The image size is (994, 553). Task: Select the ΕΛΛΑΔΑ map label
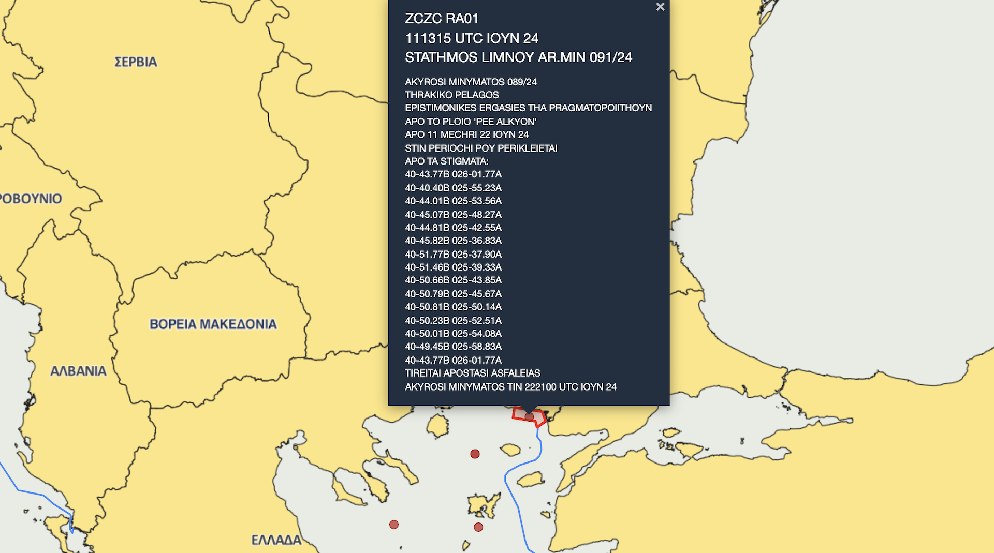point(276,540)
